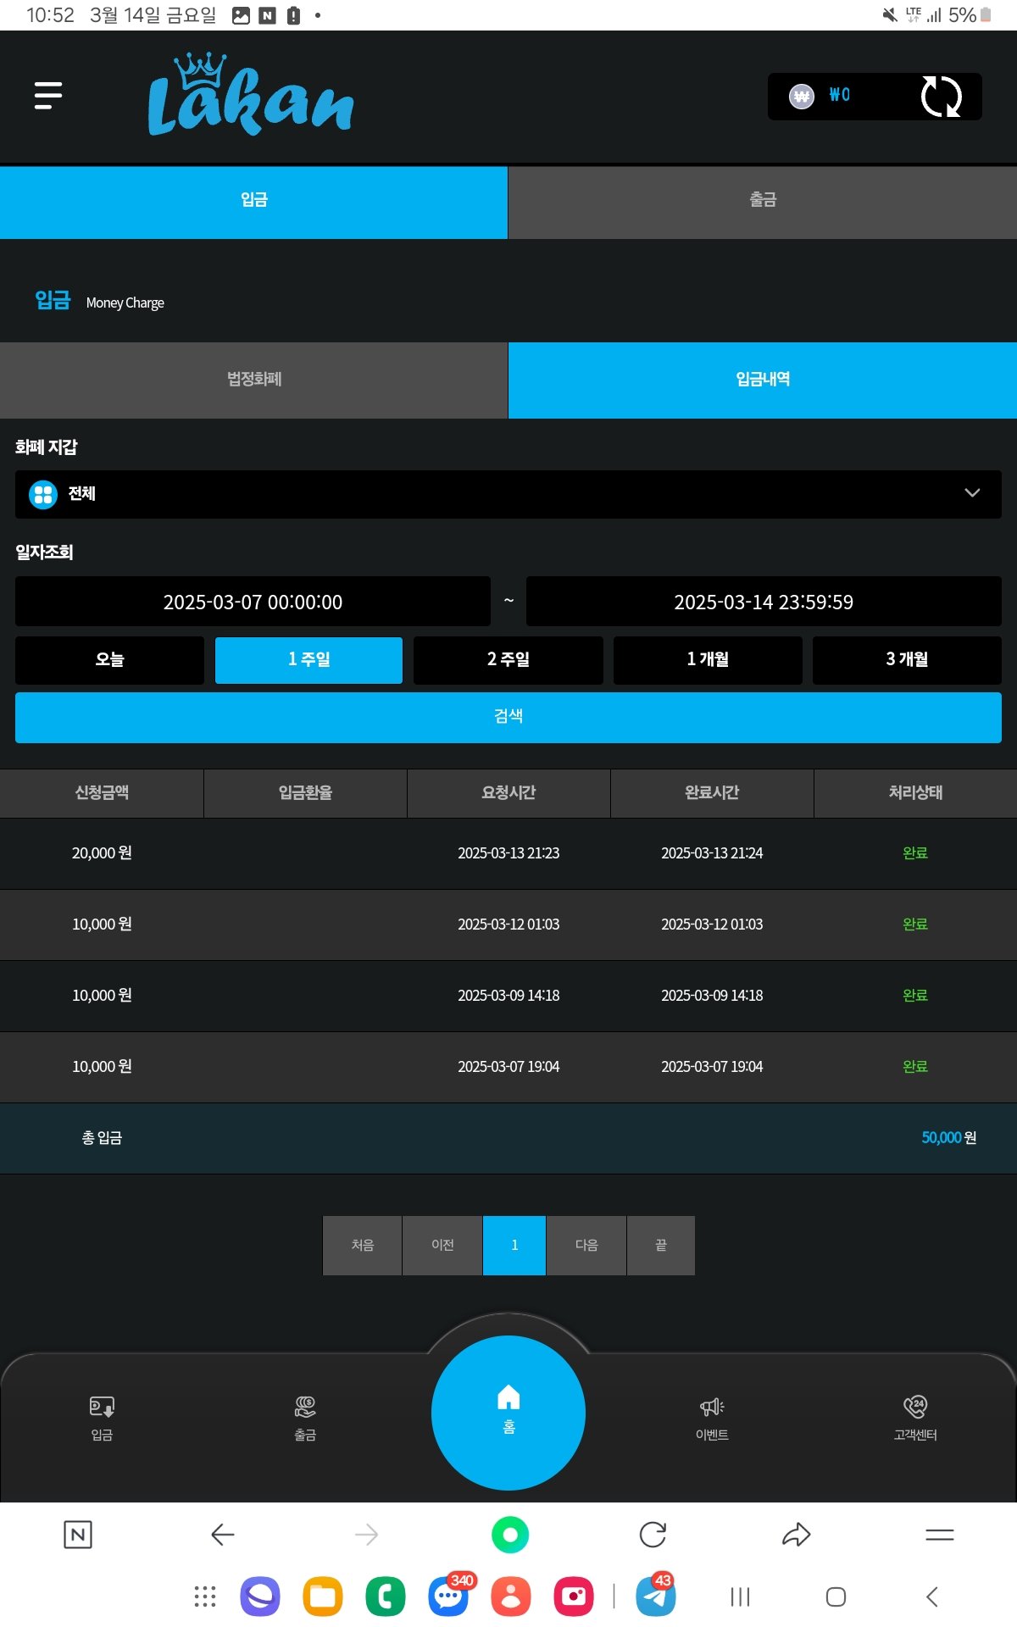1017x1627 pixels.
Task: Open the start date picker field
Action: (253, 602)
